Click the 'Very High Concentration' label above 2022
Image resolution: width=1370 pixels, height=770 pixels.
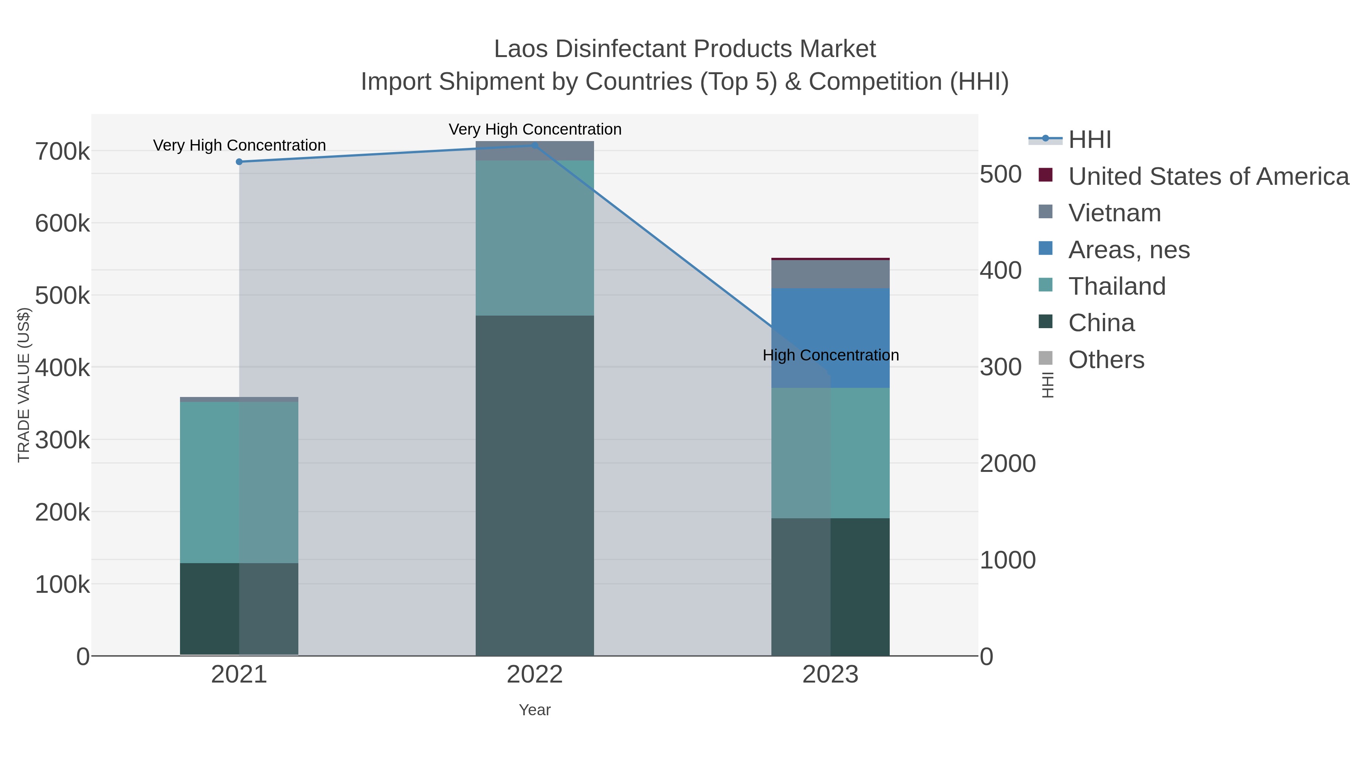click(x=535, y=129)
